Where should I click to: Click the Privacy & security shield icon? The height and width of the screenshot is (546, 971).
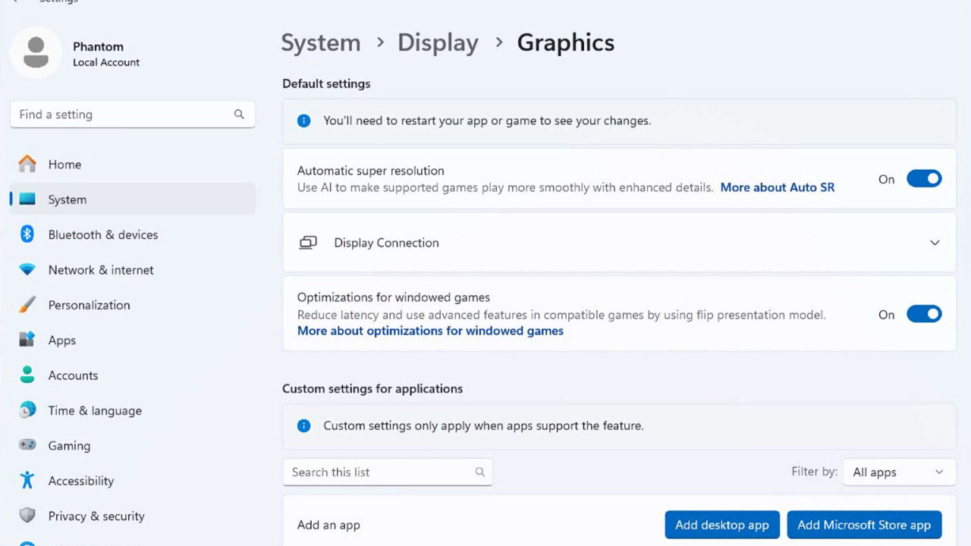(x=27, y=516)
